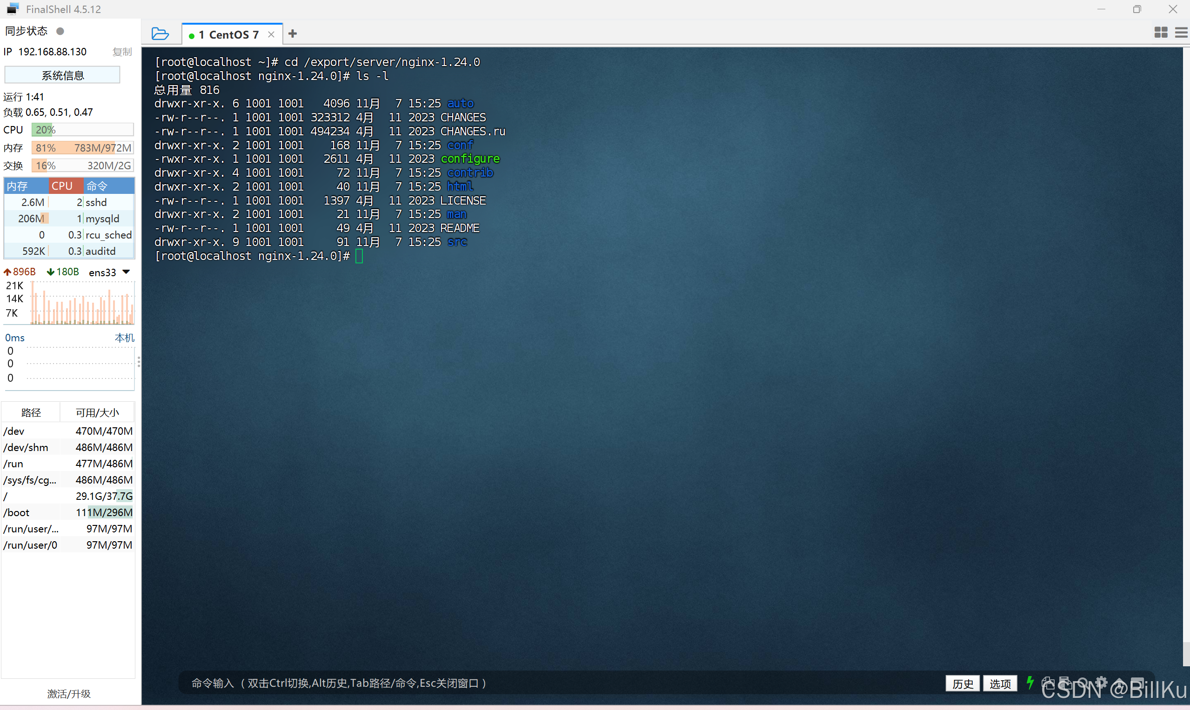This screenshot has height=710, width=1190.
Task: Click the 负载 load average text
Action: point(48,113)
